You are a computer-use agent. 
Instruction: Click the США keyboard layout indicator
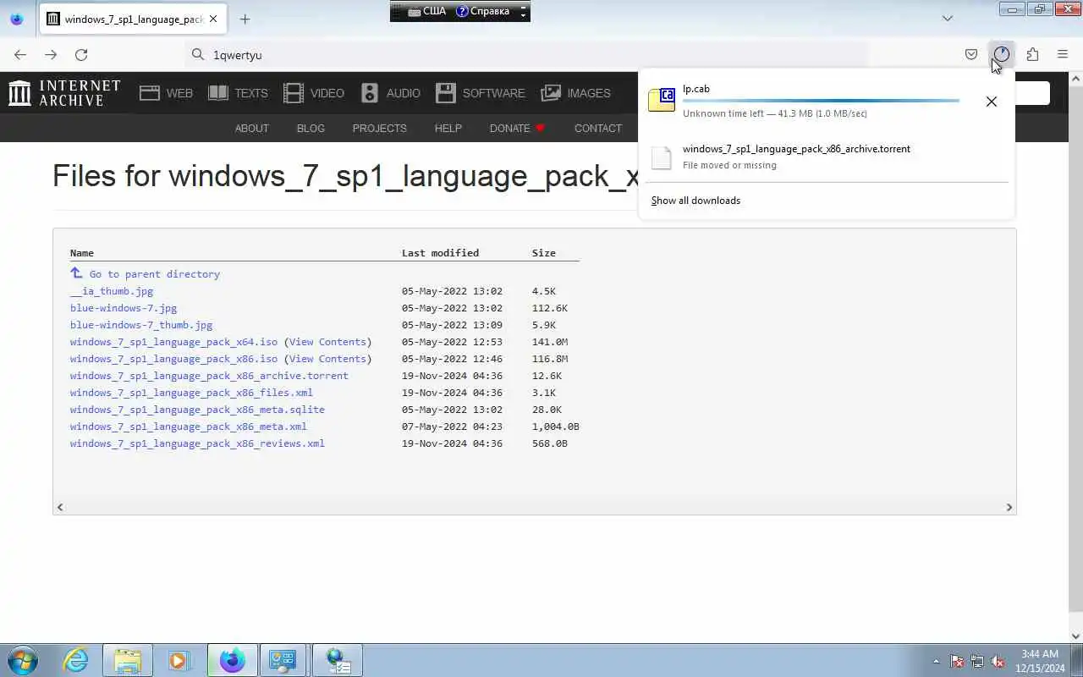coord(426,11)
